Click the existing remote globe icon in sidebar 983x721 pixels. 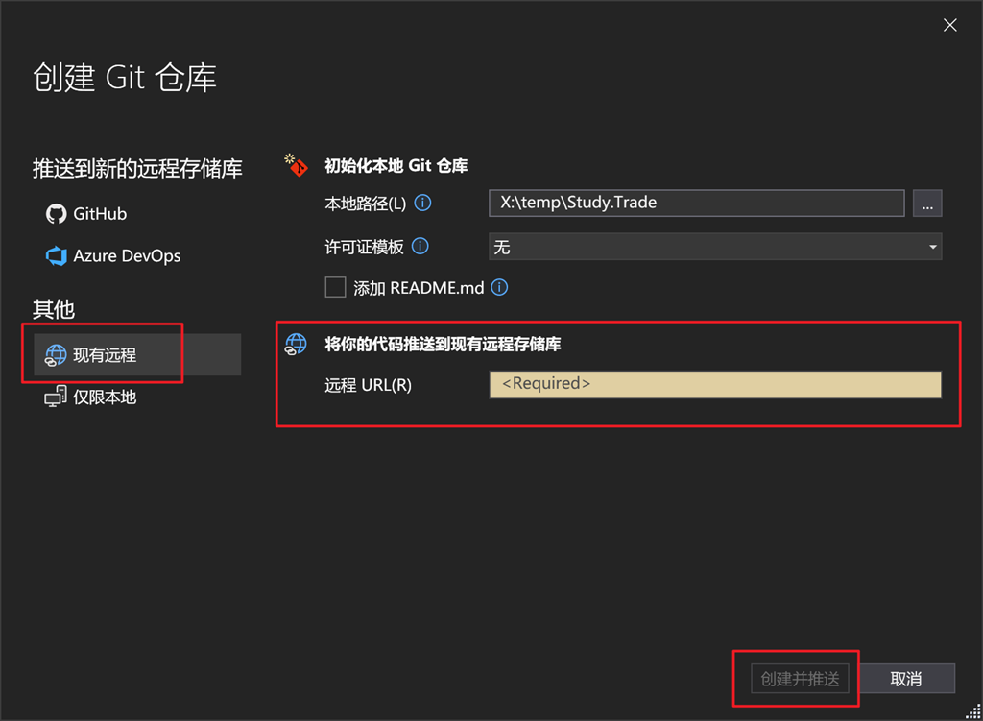pos(56,355)
